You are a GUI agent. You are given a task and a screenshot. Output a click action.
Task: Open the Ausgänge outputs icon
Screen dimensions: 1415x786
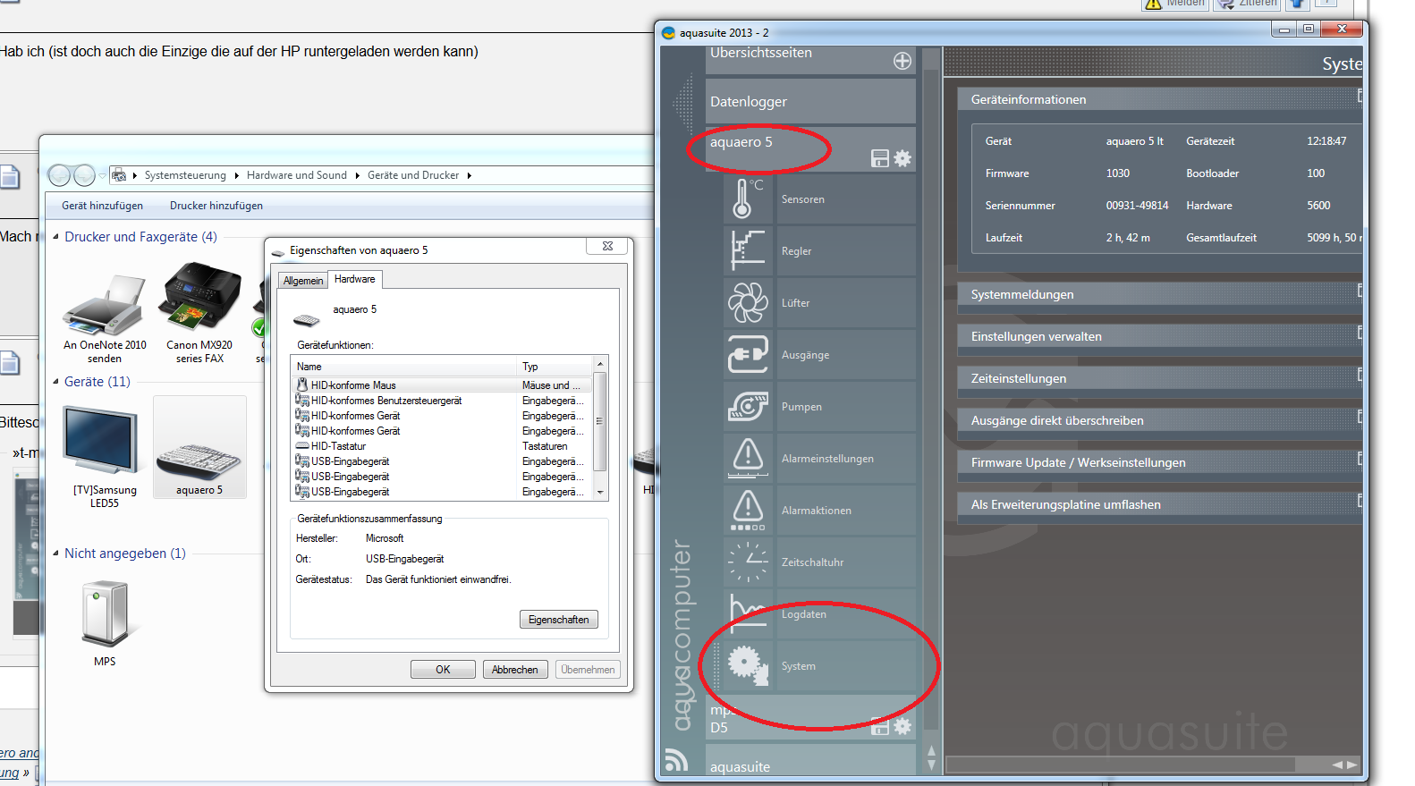click(x=747, y=354)
